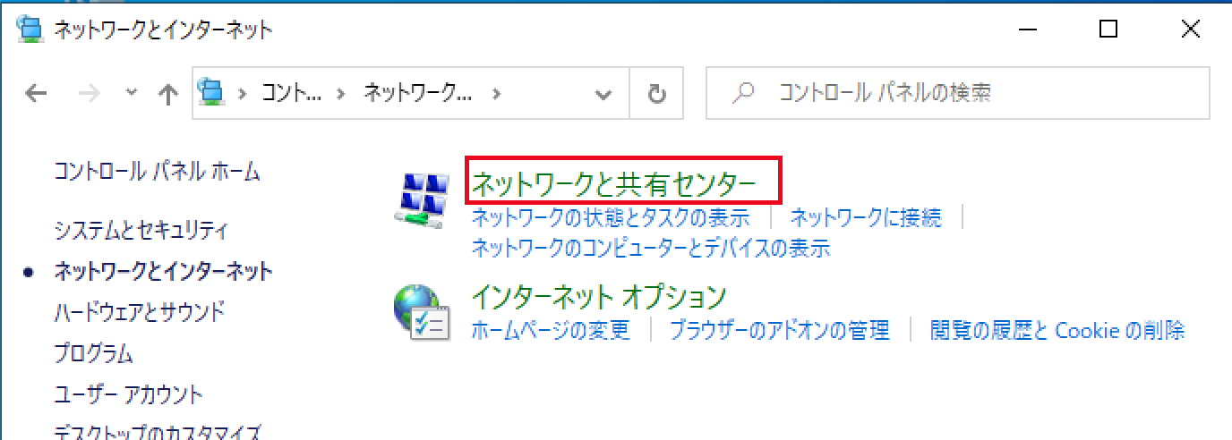This screenshot has width=1232, height=440.
Task: Click the コントロール パネルの検索 search field
Action: click(958, 93)
